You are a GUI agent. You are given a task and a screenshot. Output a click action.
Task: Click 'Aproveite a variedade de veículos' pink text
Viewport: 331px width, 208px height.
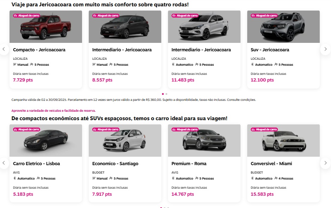(x=54, y=111)
